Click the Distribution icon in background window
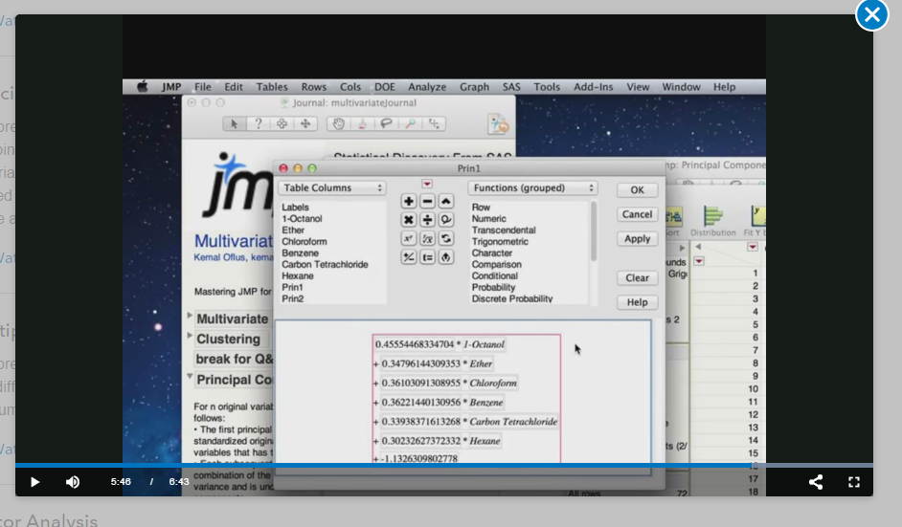This screenshot has width=902, height=527. (712, 221)
